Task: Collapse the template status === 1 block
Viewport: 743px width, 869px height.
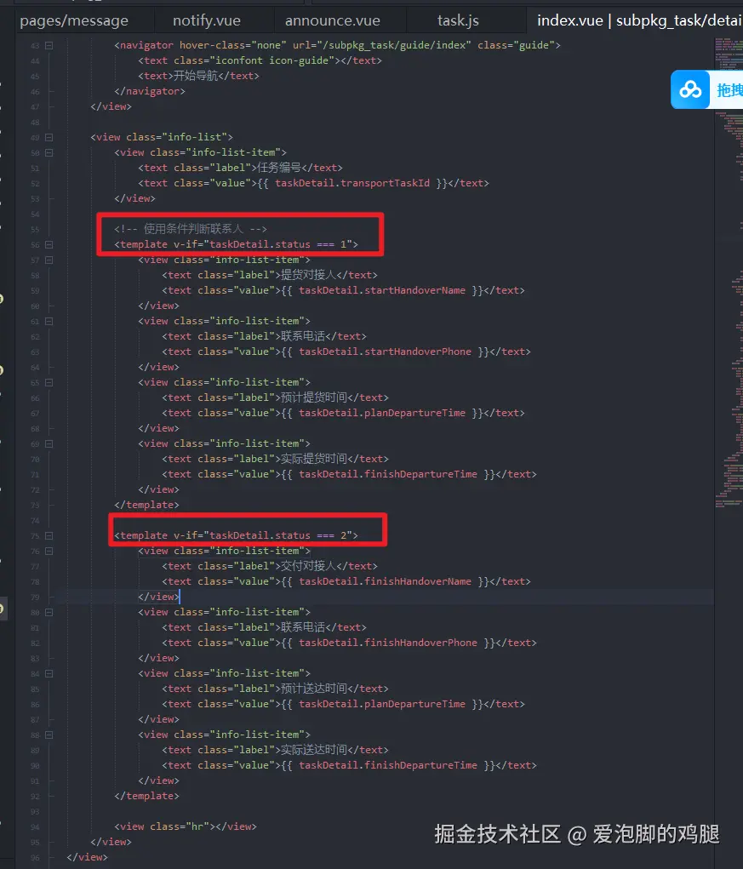Action: coord(49,244)
